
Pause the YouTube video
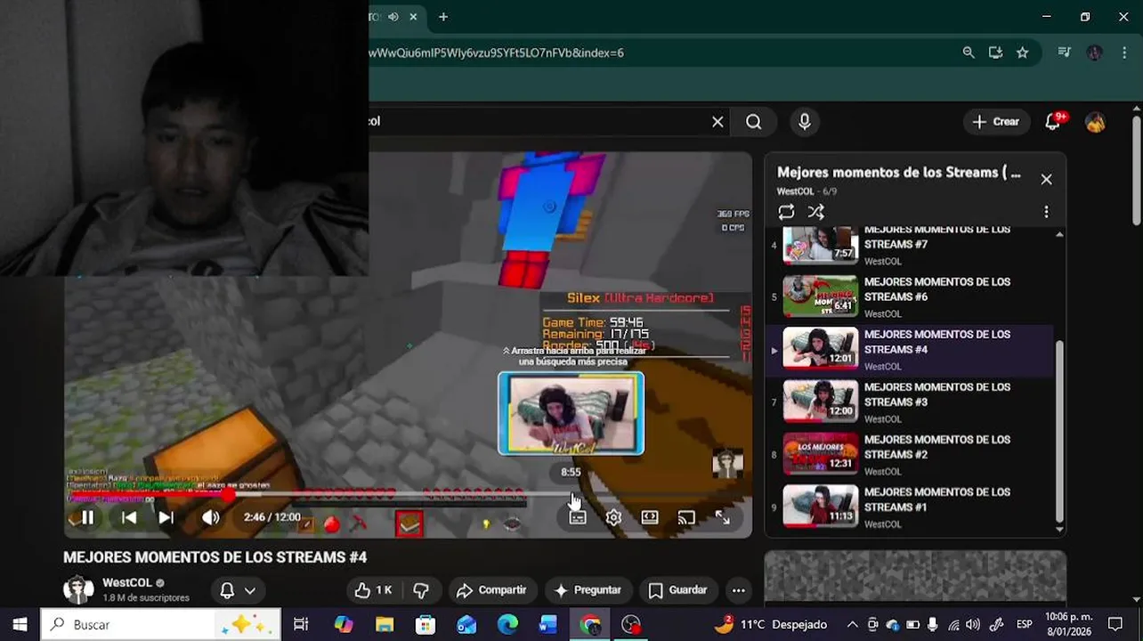pos(87,517)
